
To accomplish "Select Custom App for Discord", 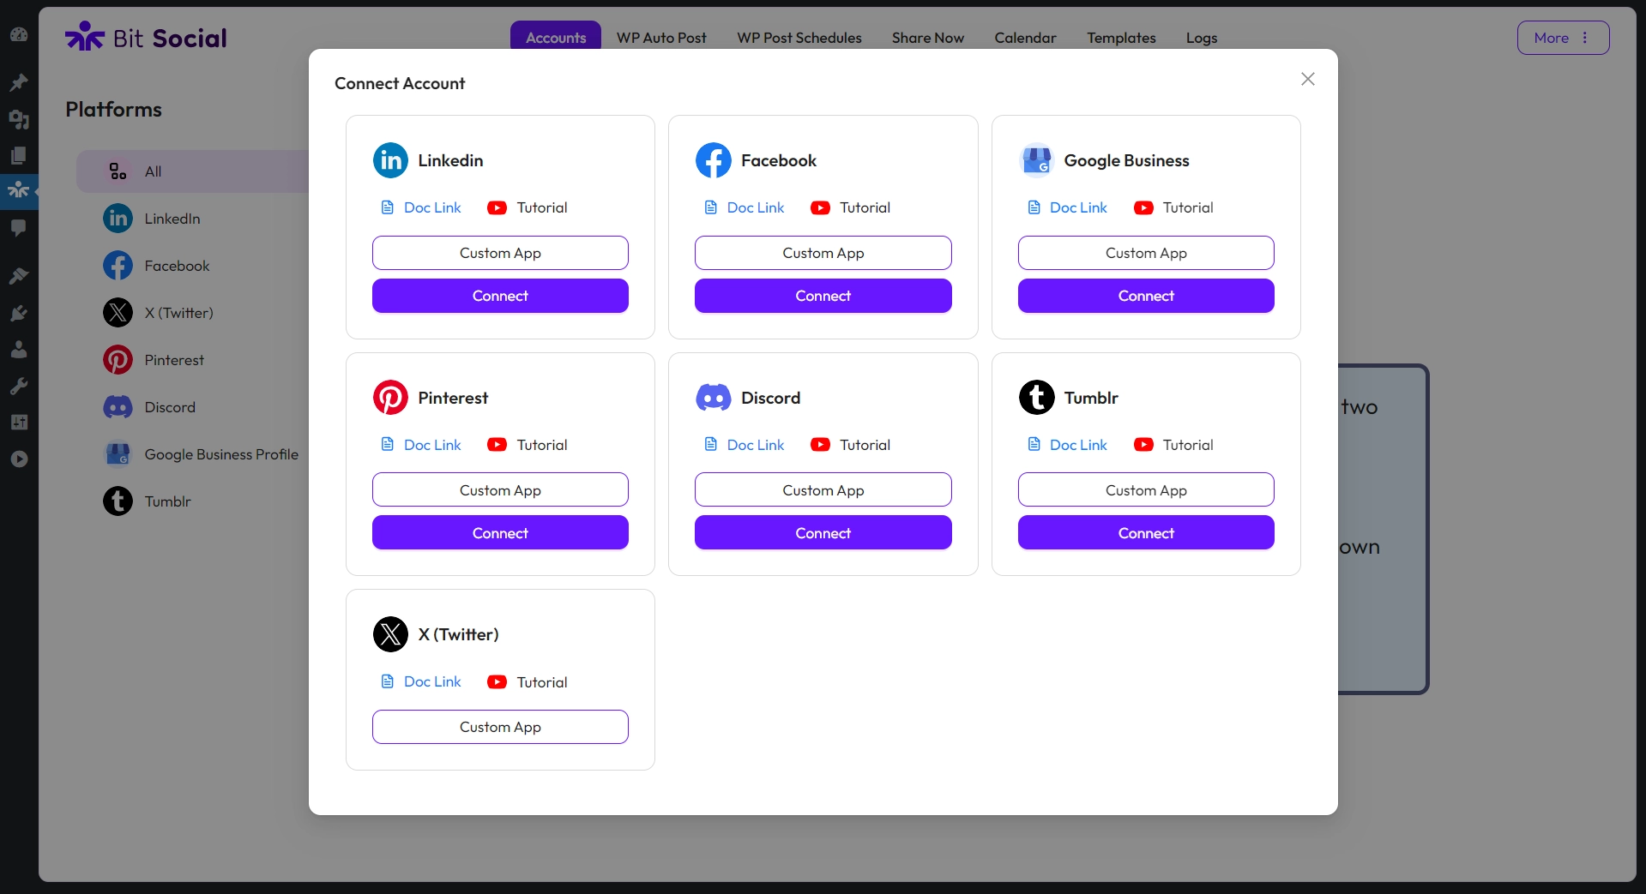I will click(823, 490).
